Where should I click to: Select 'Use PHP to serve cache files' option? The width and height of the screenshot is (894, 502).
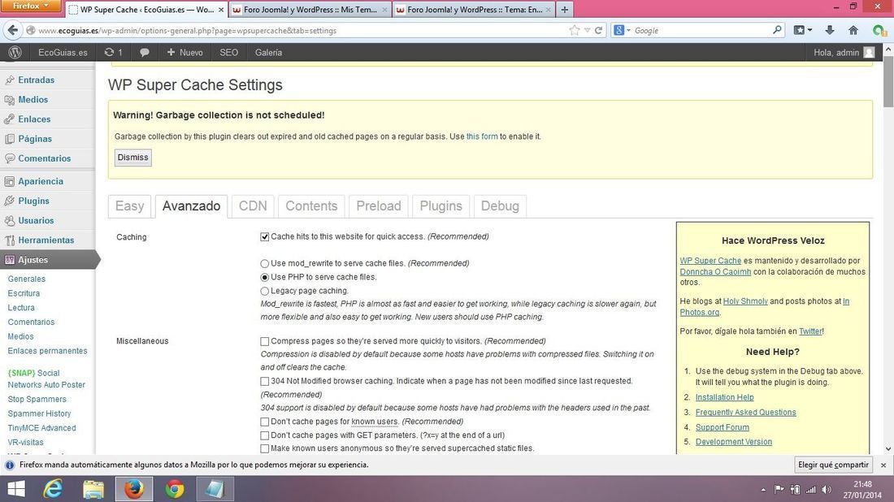265,278
